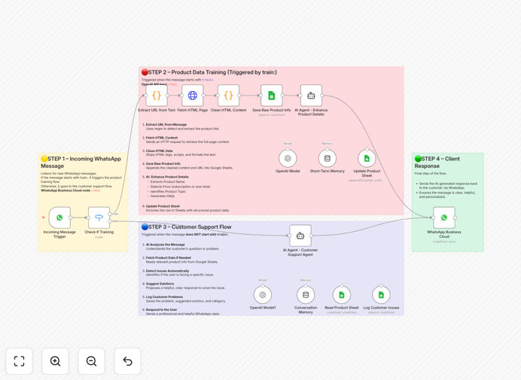Click the 'AI: Enhance Product Details' list item
The width and height of the screenshot is (521, 380).
(x=167, y=177)
